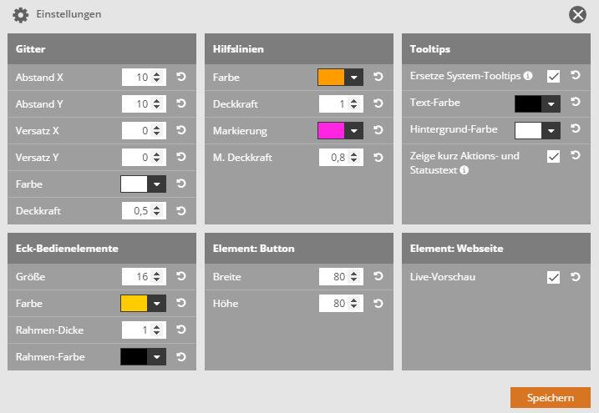
Task: Uncheck the Live-Vorschau checkbox
Action: 553,277
